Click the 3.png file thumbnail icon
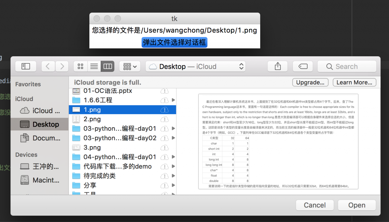 pyautogui.click(x=76, y=147)
